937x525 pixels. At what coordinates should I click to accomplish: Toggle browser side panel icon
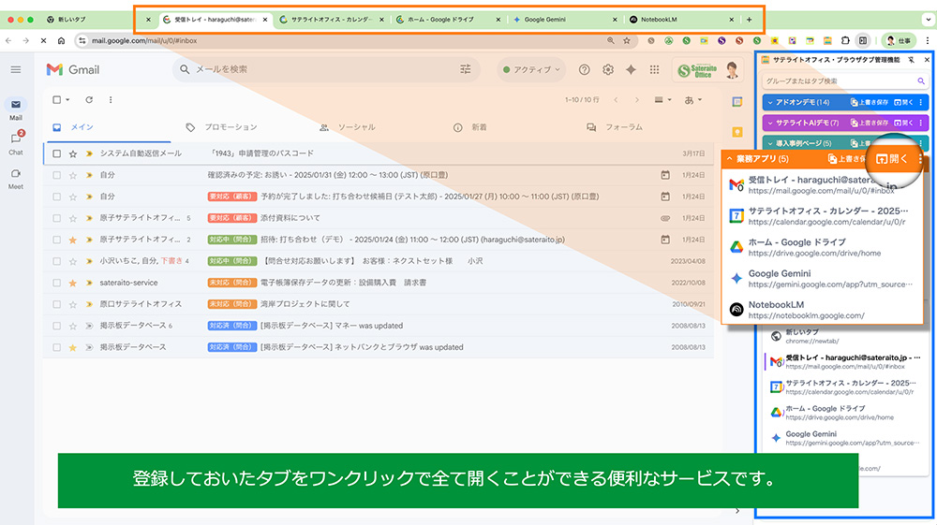click(x=863, y=40)
